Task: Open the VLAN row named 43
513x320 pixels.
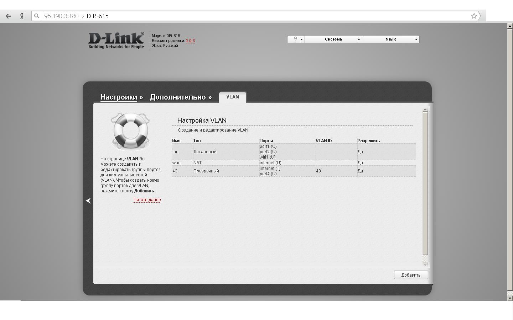Action: point(294,171)
